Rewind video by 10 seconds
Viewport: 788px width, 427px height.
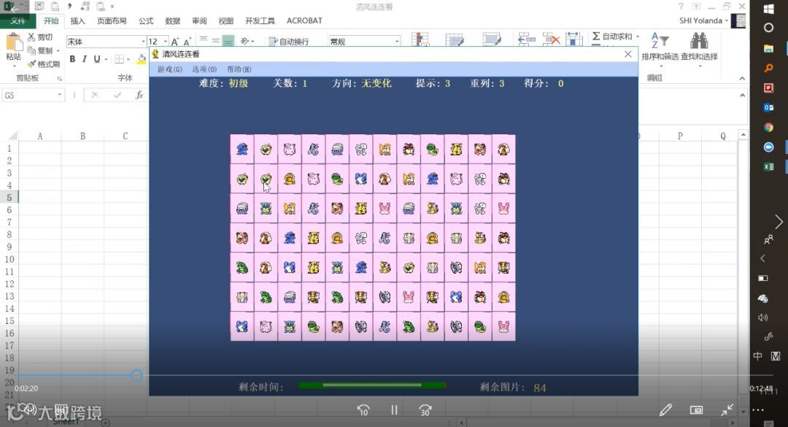(363, 410)
